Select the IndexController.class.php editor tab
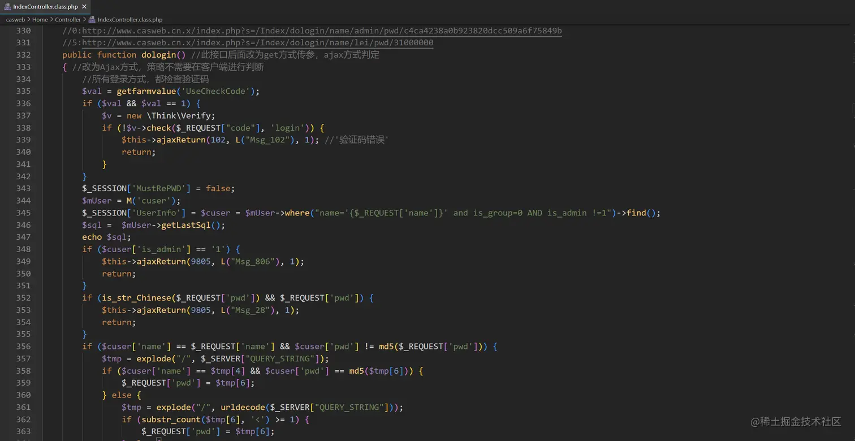Image resolution: width=855 pixels, height=441 pixels. pyautogui.click(x=45, y=6)
